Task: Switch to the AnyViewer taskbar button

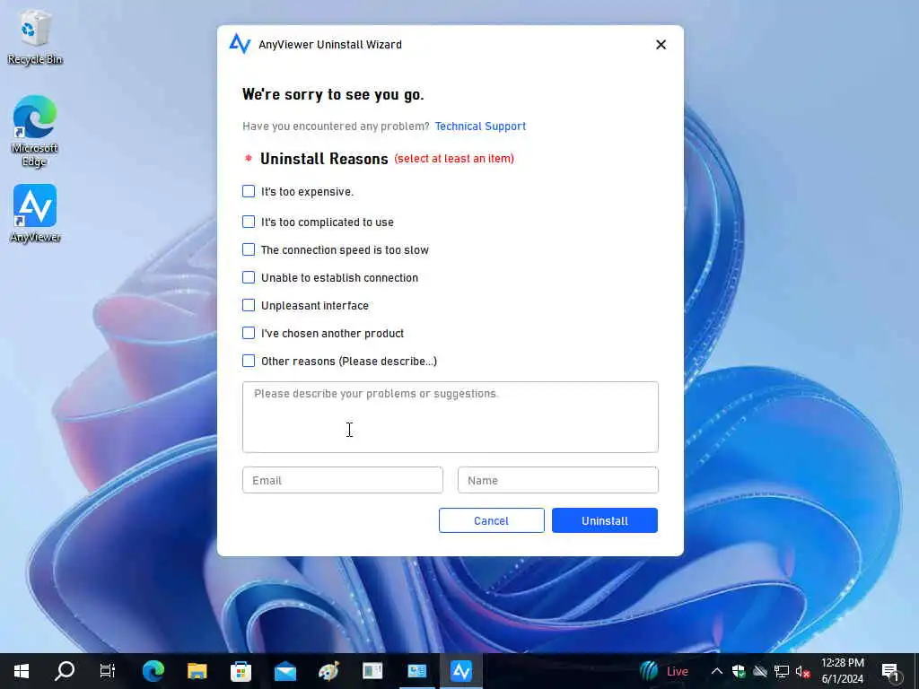Action: point(460,671)
